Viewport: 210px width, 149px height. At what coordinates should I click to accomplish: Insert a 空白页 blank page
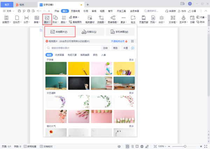point(17,19)
